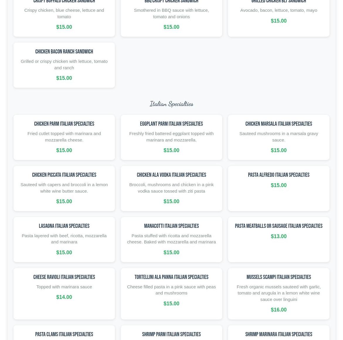Click the $13.00 Pasta Meatballs price
The image size is (343, 340).
coord(279,236)
